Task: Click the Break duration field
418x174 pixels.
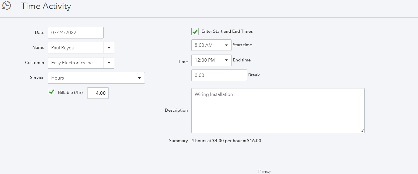Action: (219, 75)
